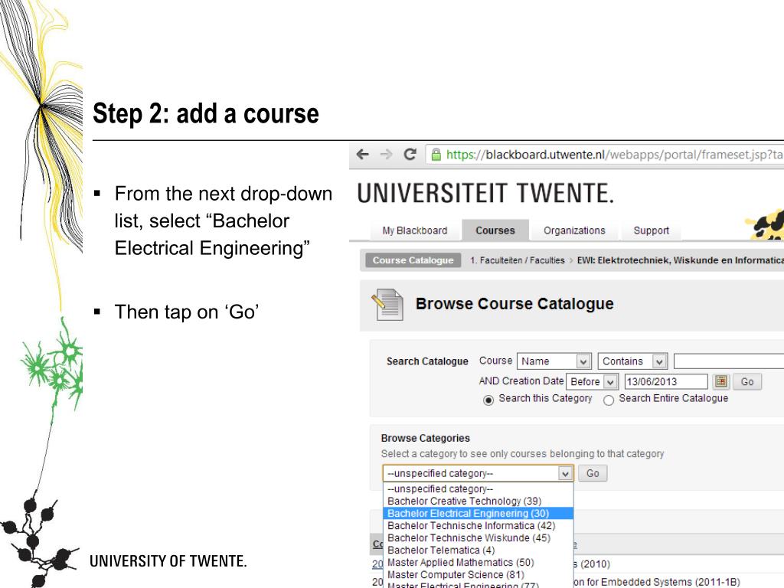Click the browser back arrow
Image resolution: width=784 pixels, height=588 pixels.
click(362, 155)
